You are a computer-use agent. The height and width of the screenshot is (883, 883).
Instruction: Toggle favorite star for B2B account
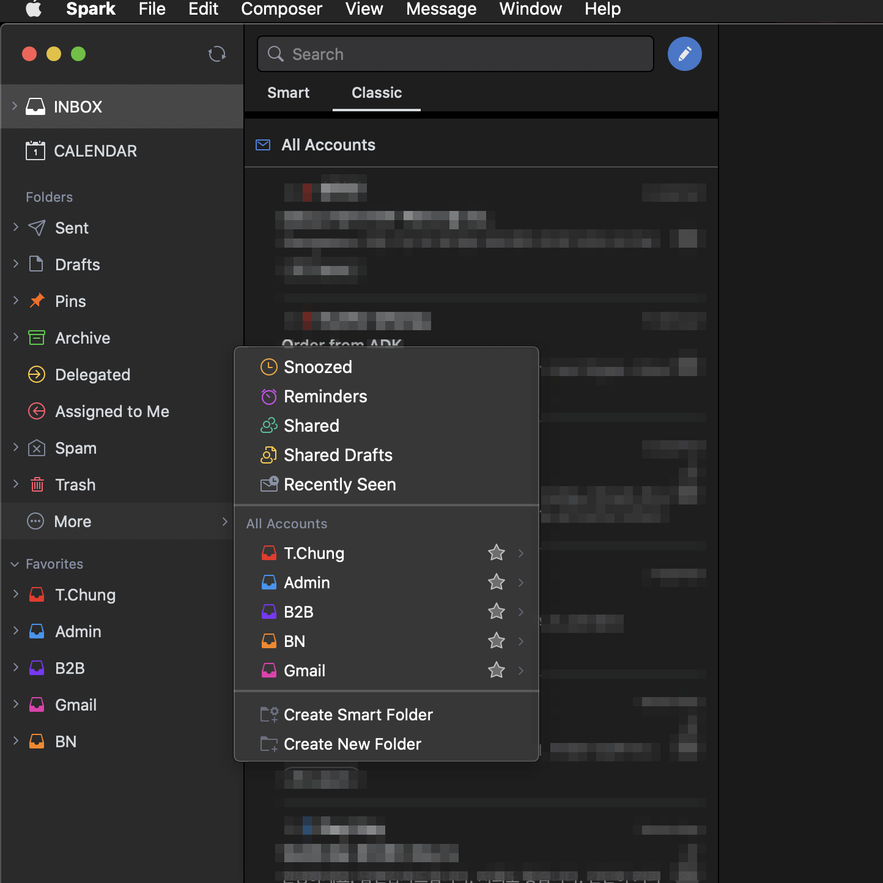pyautogui.click(x=497, y=611)
